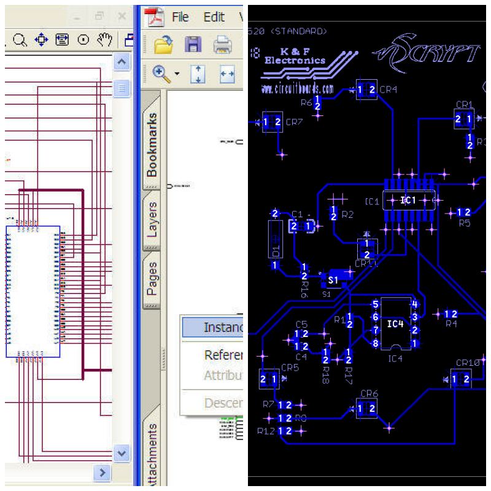This screenshot has width=491, height=491.
Task: Open the File menu
Action: point(180,17)
